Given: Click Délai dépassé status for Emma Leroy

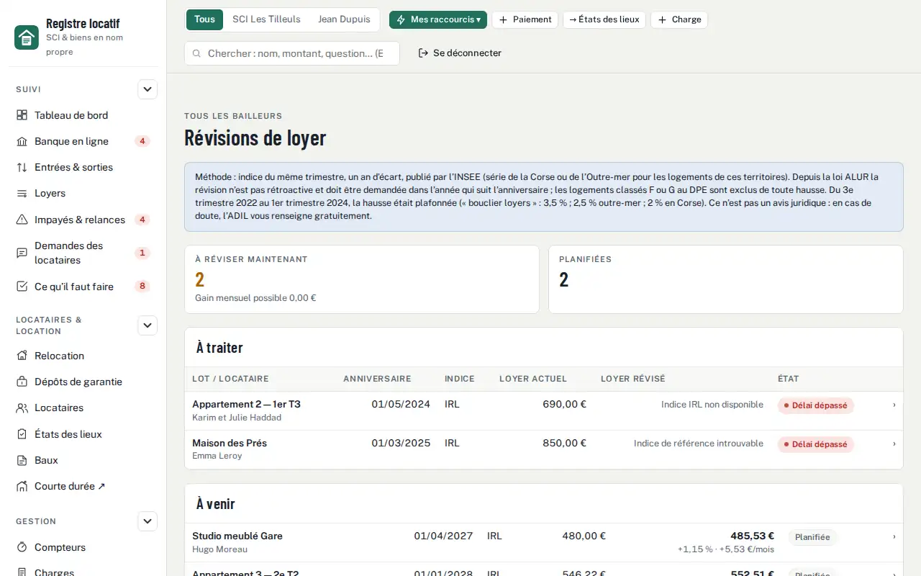Looking at the screenshot, I should click(x=816, y=444).
